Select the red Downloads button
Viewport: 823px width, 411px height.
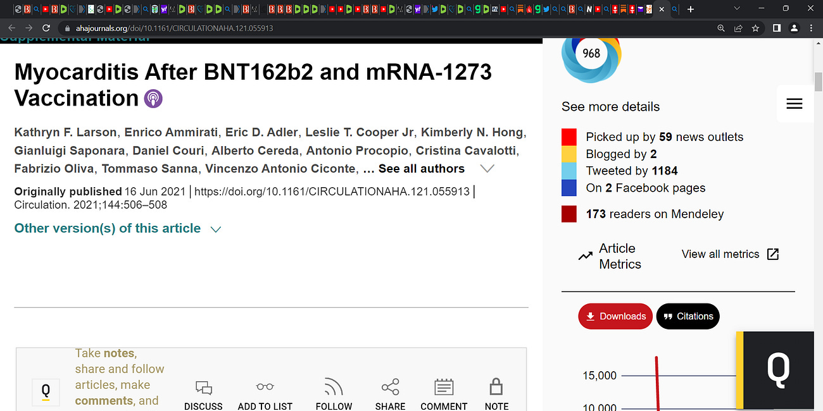[x=617, y=316]
